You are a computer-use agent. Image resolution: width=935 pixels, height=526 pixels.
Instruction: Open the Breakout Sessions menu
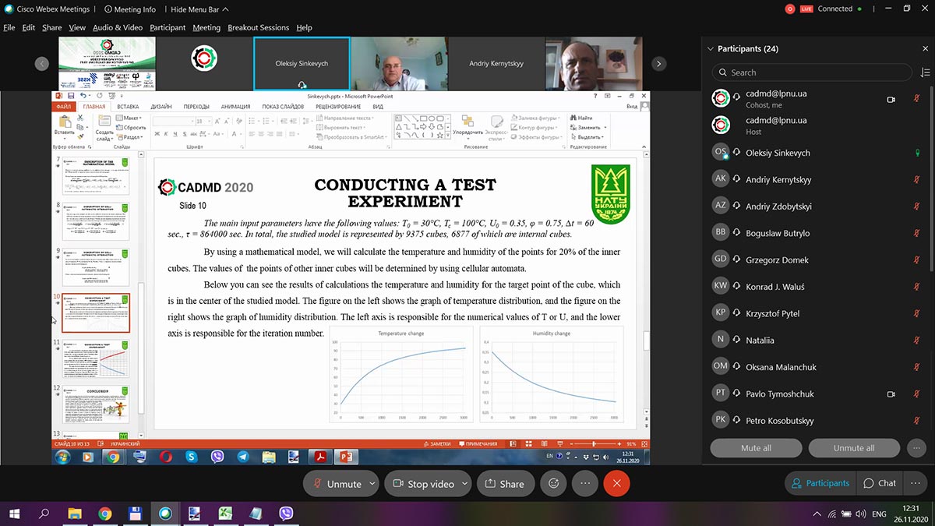click(258, 27)
